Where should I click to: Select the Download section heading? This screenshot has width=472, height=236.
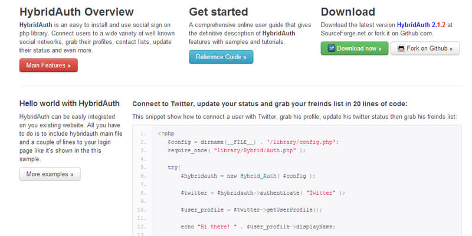tap(348, 11)
